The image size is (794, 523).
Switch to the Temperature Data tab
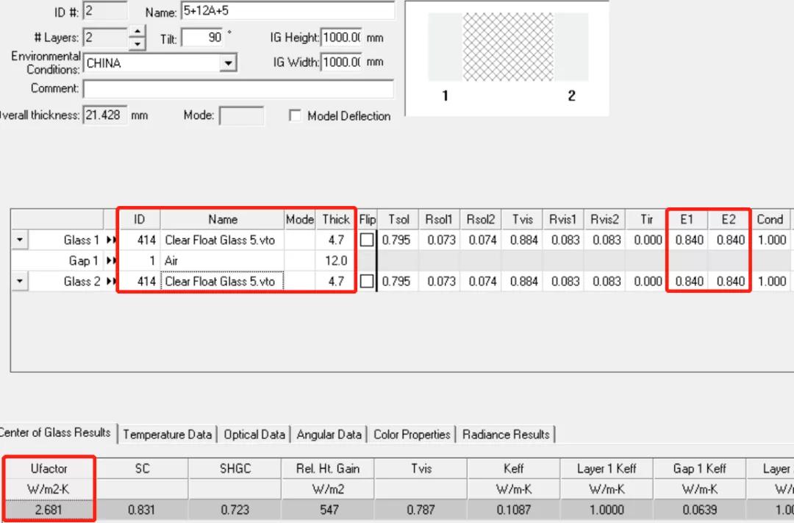(x=167, y=434)
